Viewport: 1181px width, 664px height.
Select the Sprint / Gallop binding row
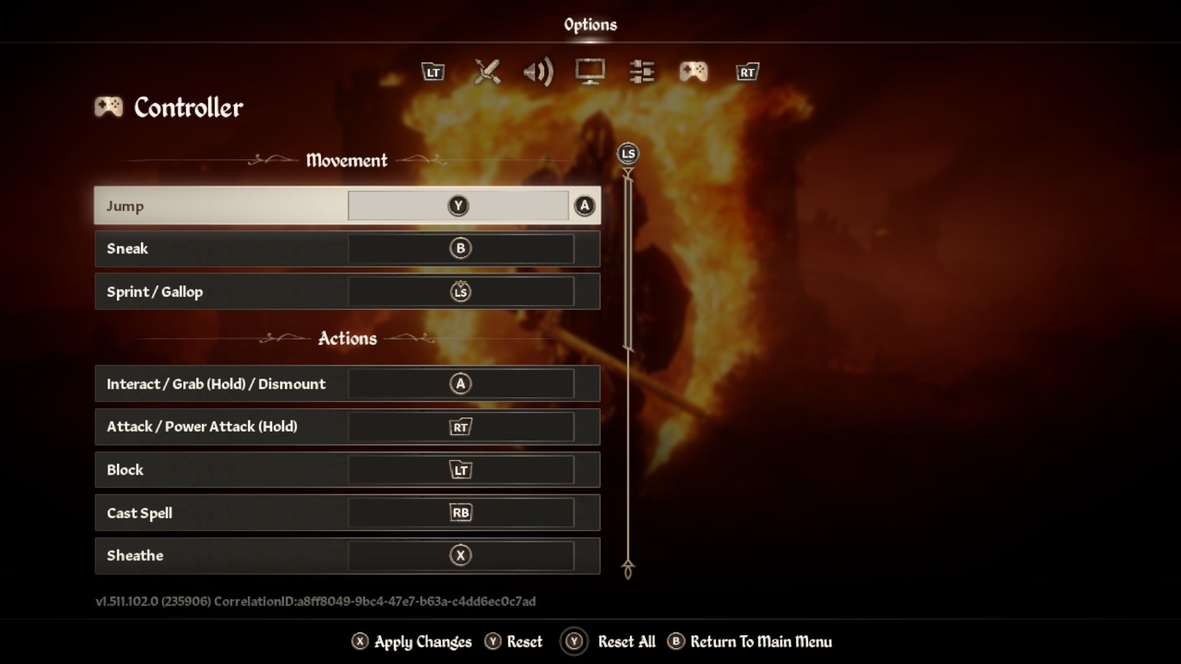[348, 291]
